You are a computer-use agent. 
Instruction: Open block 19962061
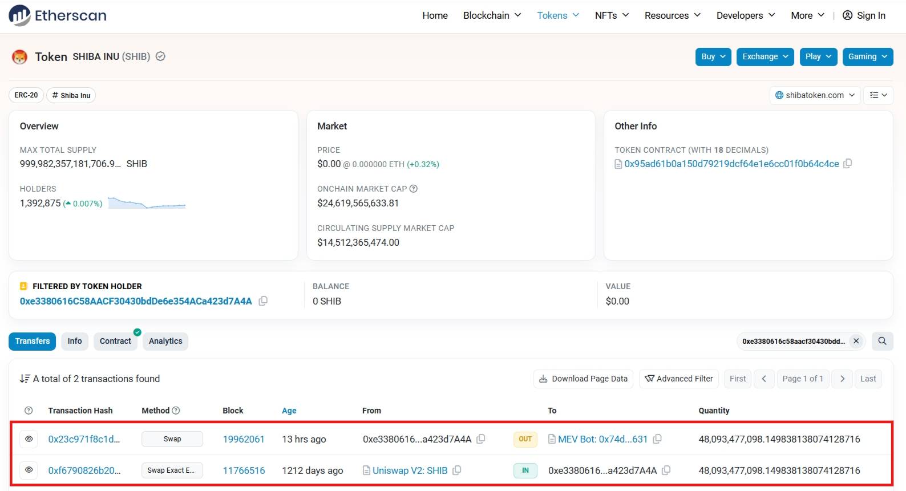tap(244, 439)
